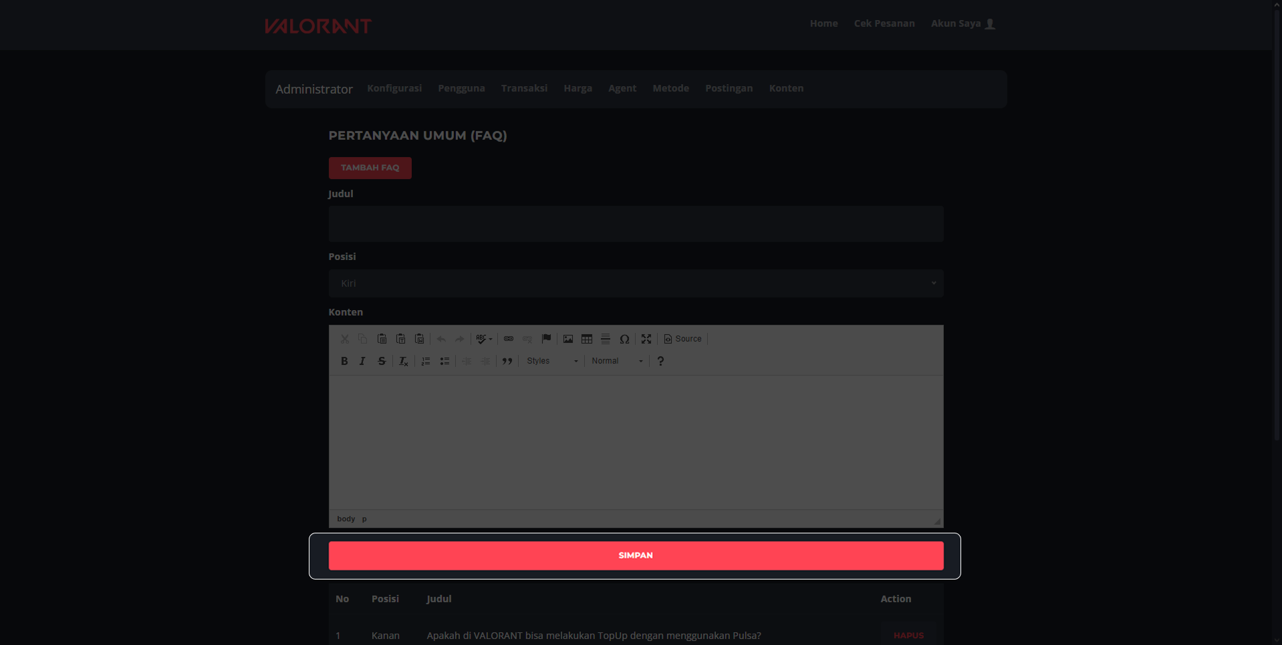Open the Metode menu
1282x645 pixels.
(670, 88)
